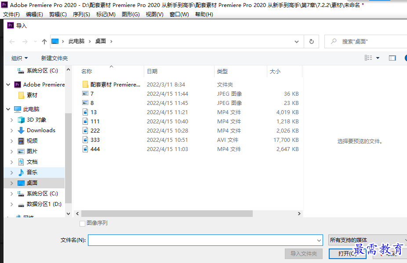Open the 编辑(E) menu

[35, 14]
